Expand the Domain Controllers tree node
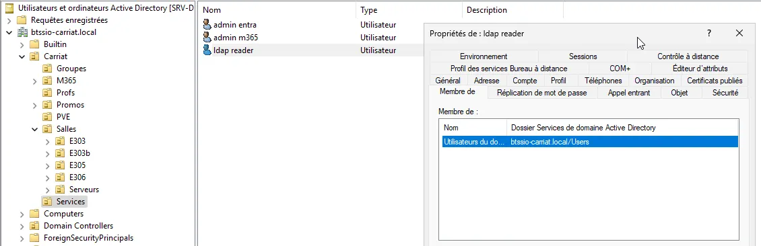This screenshot has height=246, width=761. click(x=22, y=226)
